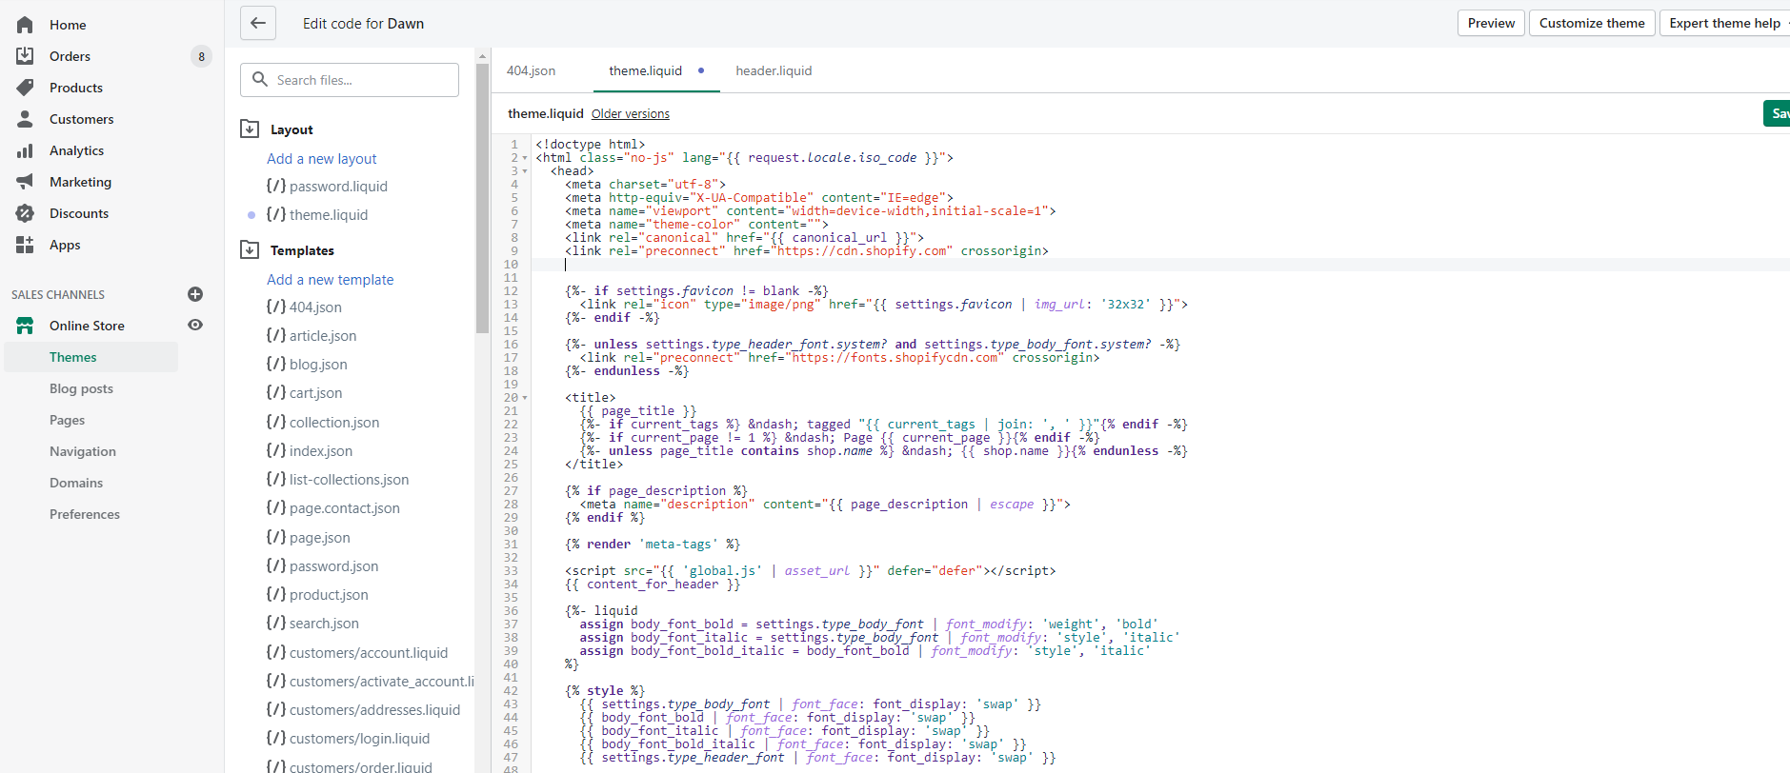The image size is (1790, 773).
Task: Open Blog posts menu item
Action: 81,388
